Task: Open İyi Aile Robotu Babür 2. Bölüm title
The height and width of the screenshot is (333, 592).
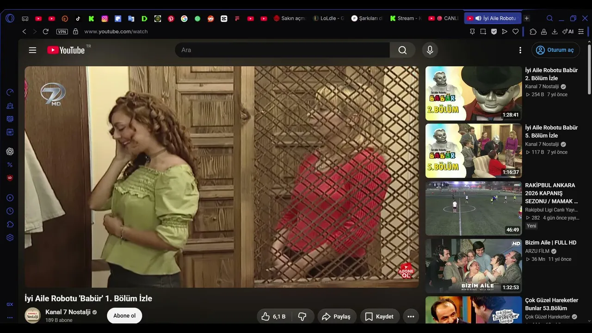Action: tap(551, 74)
